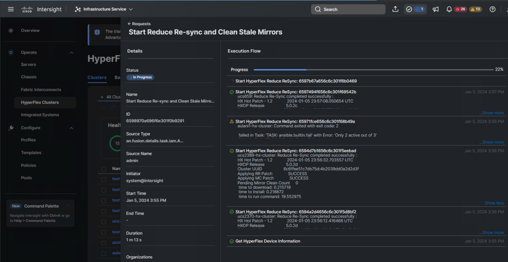The height and width of the screenshot is (262, 508).
Task: Collapse the Configure section chevron
Action: 71,128
